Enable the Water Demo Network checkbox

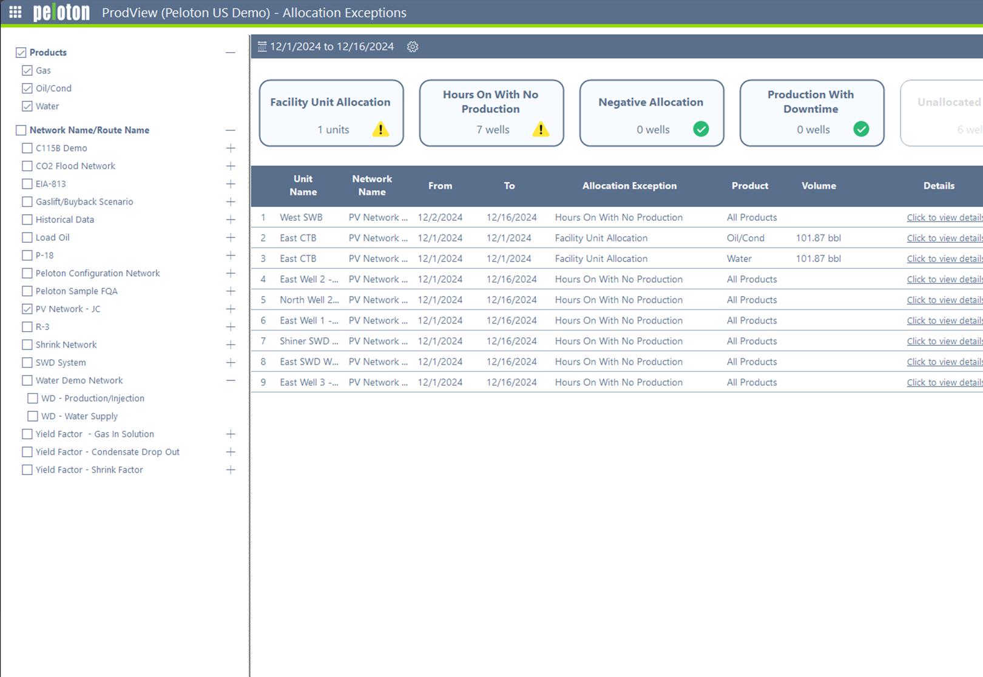point(27,380)
